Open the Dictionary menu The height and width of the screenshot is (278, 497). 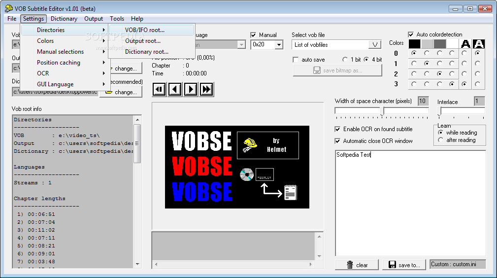(64, 19)
